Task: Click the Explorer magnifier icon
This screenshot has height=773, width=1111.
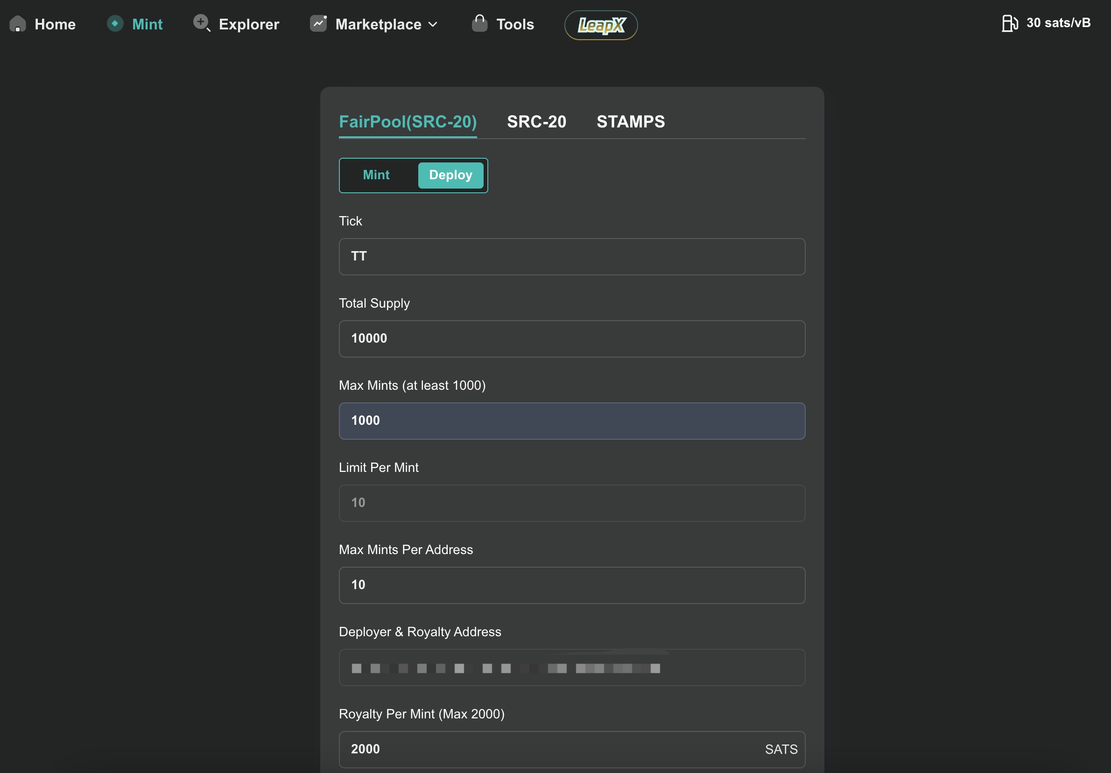Action: point(201,23)
